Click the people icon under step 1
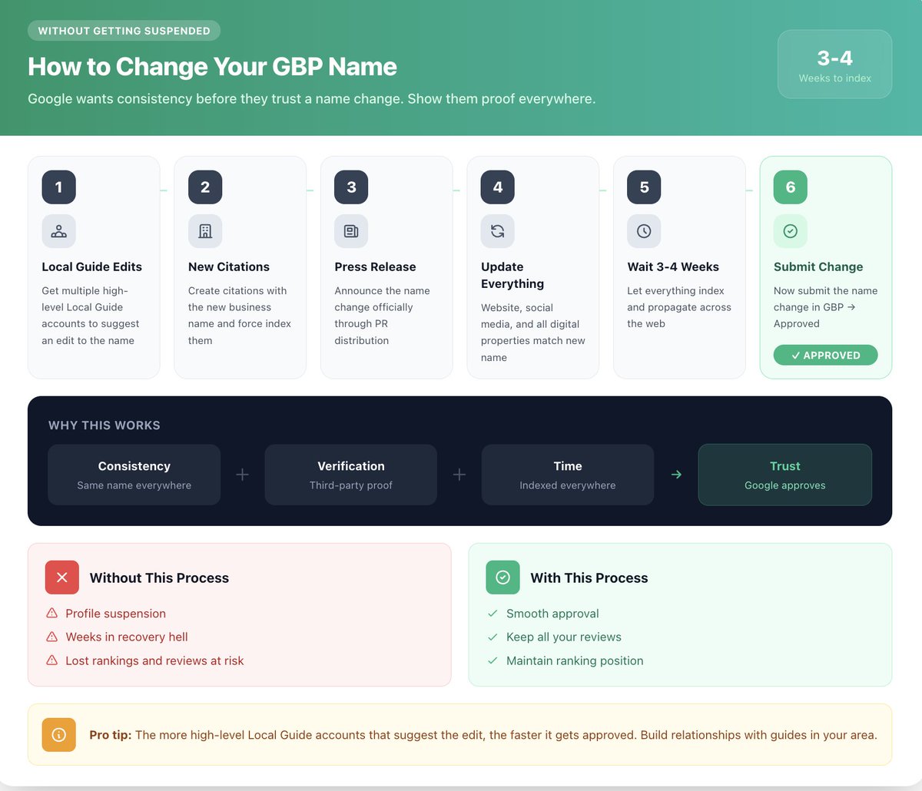Image resolution: width=922 pixels, height=791 pixels. pyautogui.click(x=58, y=231)
